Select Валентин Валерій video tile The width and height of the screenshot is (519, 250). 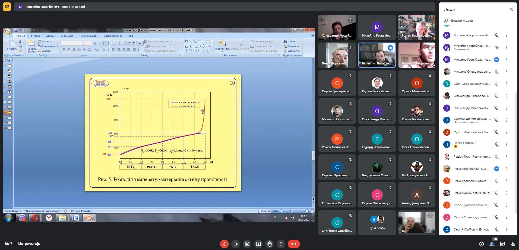[x=377, y=55]
